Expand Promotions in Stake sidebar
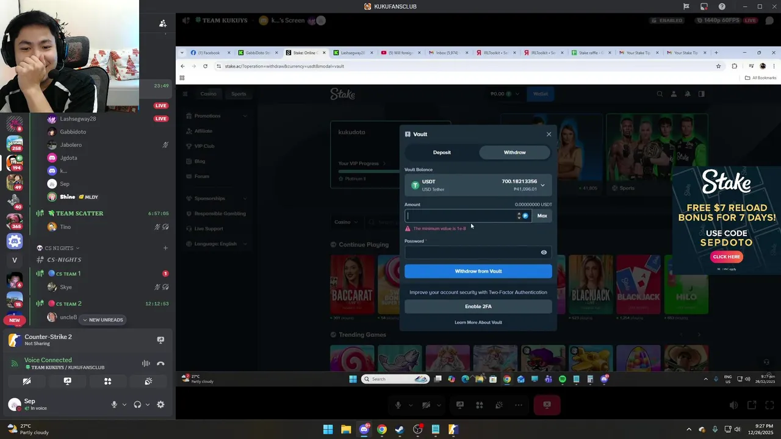The image size is (781, 439). [217, 116]
